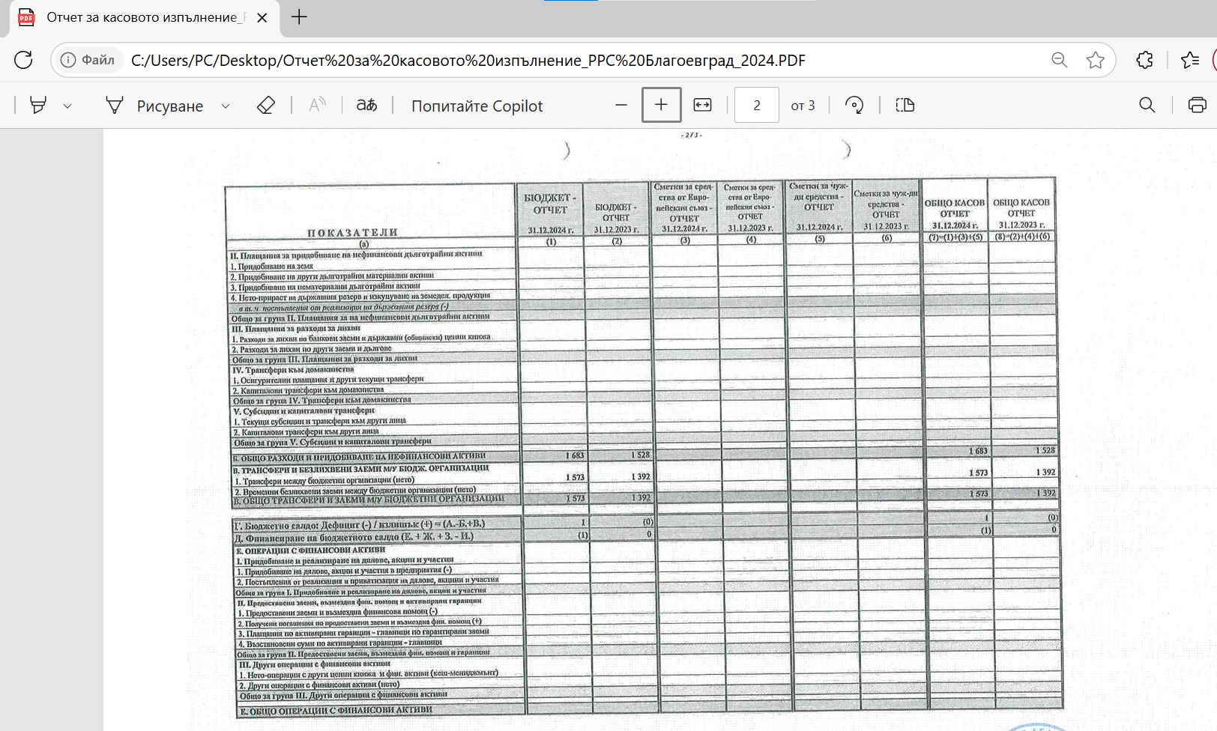Open the translate tool
This screenshot has width=1217, height=731.
coord(366,106)
